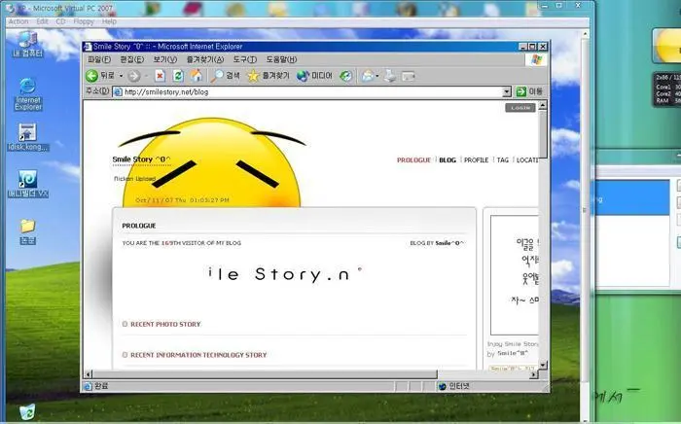The image size is (681, 424).
Task: Open the Back button history dropdown arrow
Action: [122, 76]
